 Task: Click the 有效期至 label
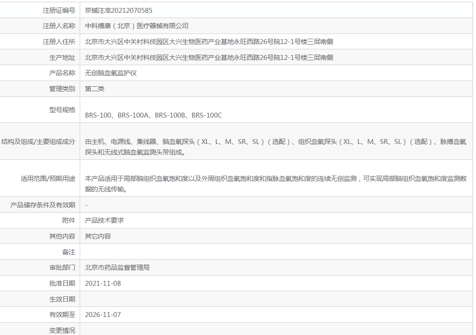pyautogui.click(x=62, y=315)
